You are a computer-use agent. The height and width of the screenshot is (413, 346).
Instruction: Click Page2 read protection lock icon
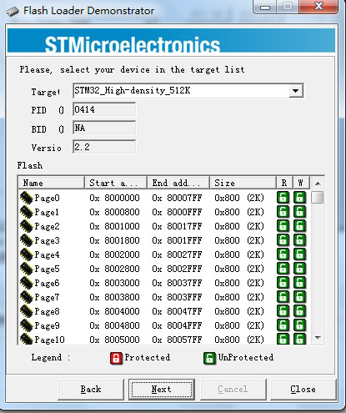[x=283, y=226]
